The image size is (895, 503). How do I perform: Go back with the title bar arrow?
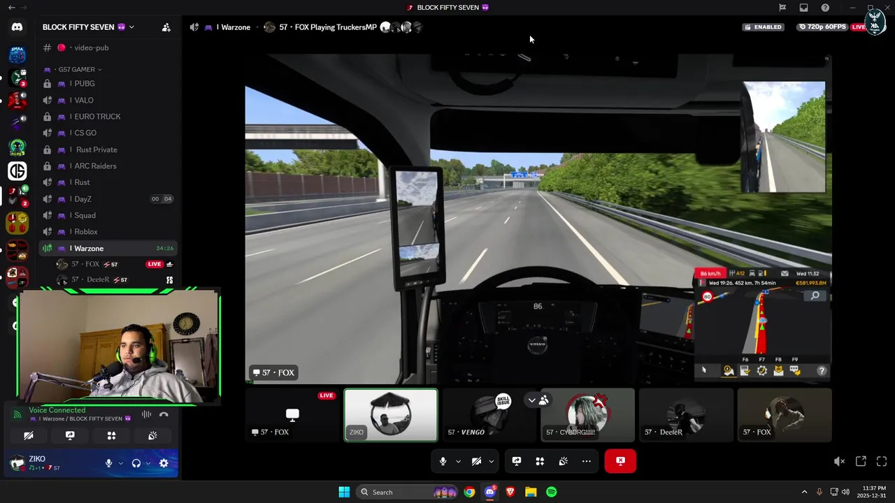click(x=11, y=8)
